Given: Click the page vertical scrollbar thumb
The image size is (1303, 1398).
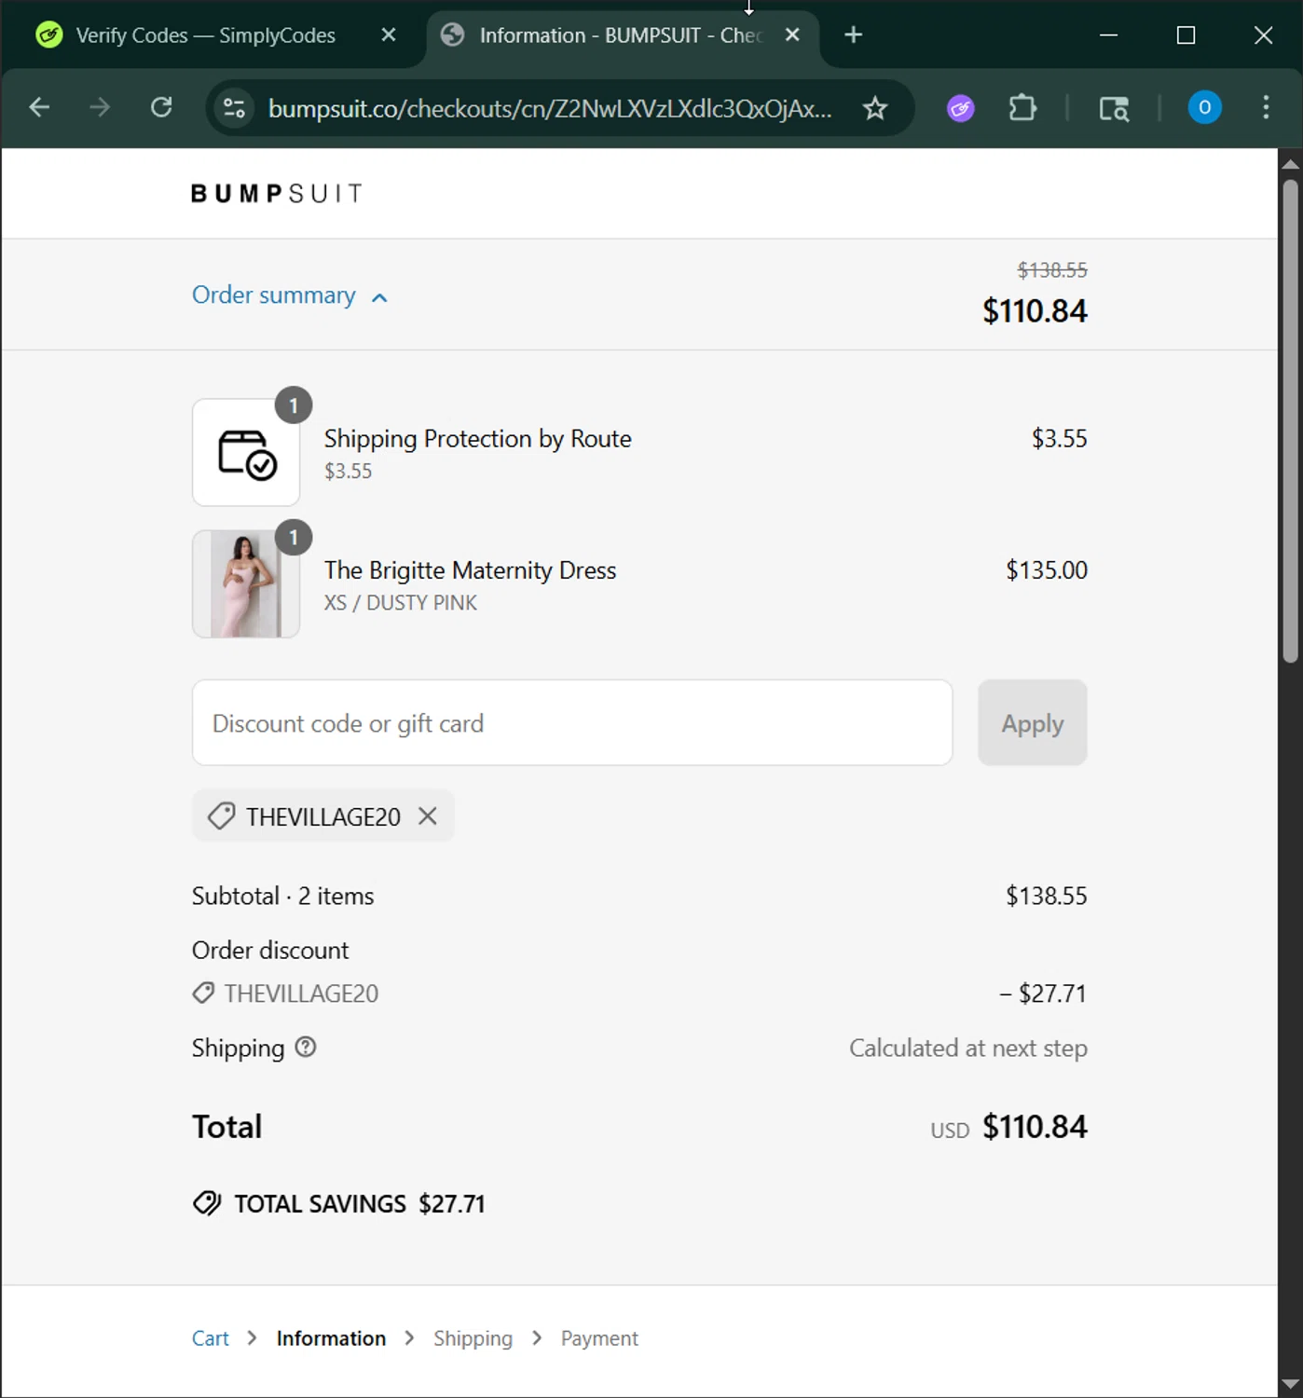Looking at the screenshot, I should [x=1290, y=421].
